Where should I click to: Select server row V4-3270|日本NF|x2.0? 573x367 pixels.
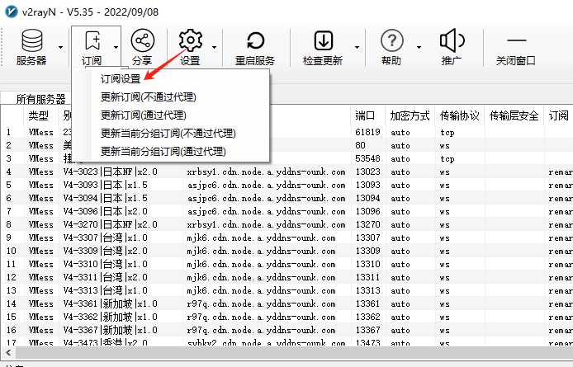(x=286, y=224)
